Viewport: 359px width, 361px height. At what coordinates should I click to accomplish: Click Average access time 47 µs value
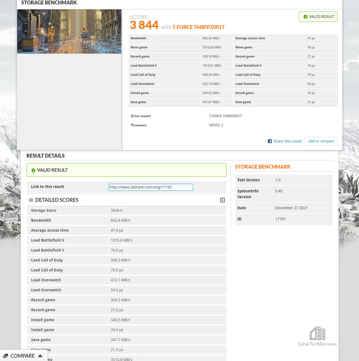pos(311,38)
